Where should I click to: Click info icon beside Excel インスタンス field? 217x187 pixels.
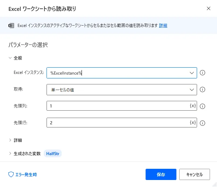[x=202, y=73]
